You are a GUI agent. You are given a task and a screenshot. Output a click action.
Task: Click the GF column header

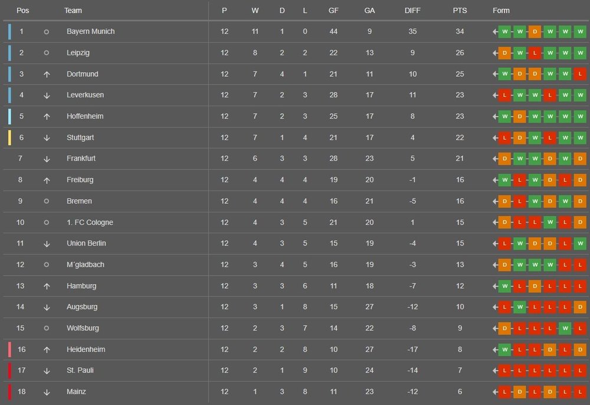tap(333, 11)
